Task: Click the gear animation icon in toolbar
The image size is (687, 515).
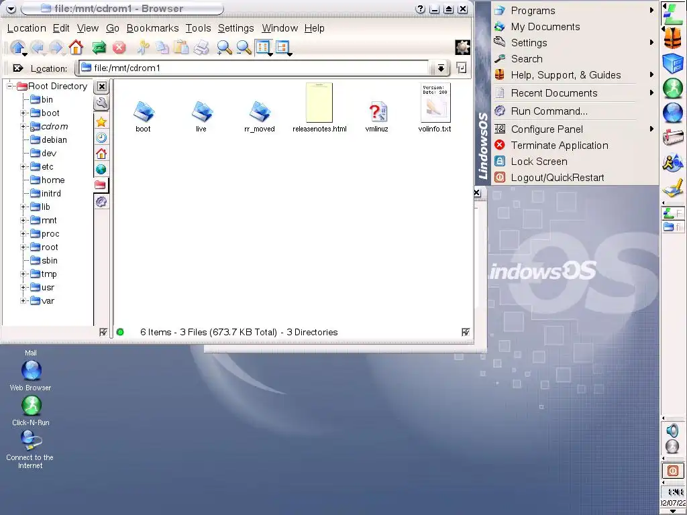Action: (462, 48)
